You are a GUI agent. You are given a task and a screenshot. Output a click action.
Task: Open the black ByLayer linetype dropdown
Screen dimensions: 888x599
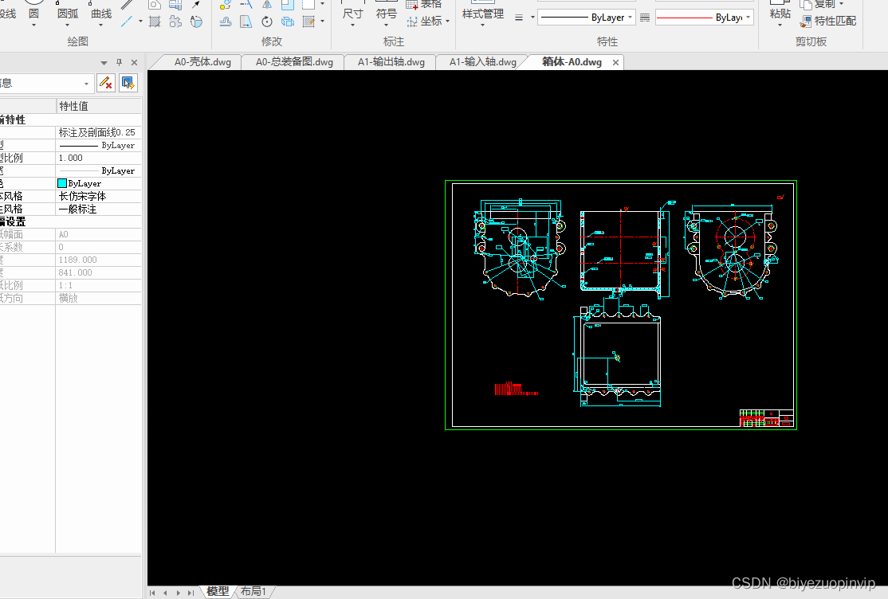pyautogui.click(x=586, y=18)
